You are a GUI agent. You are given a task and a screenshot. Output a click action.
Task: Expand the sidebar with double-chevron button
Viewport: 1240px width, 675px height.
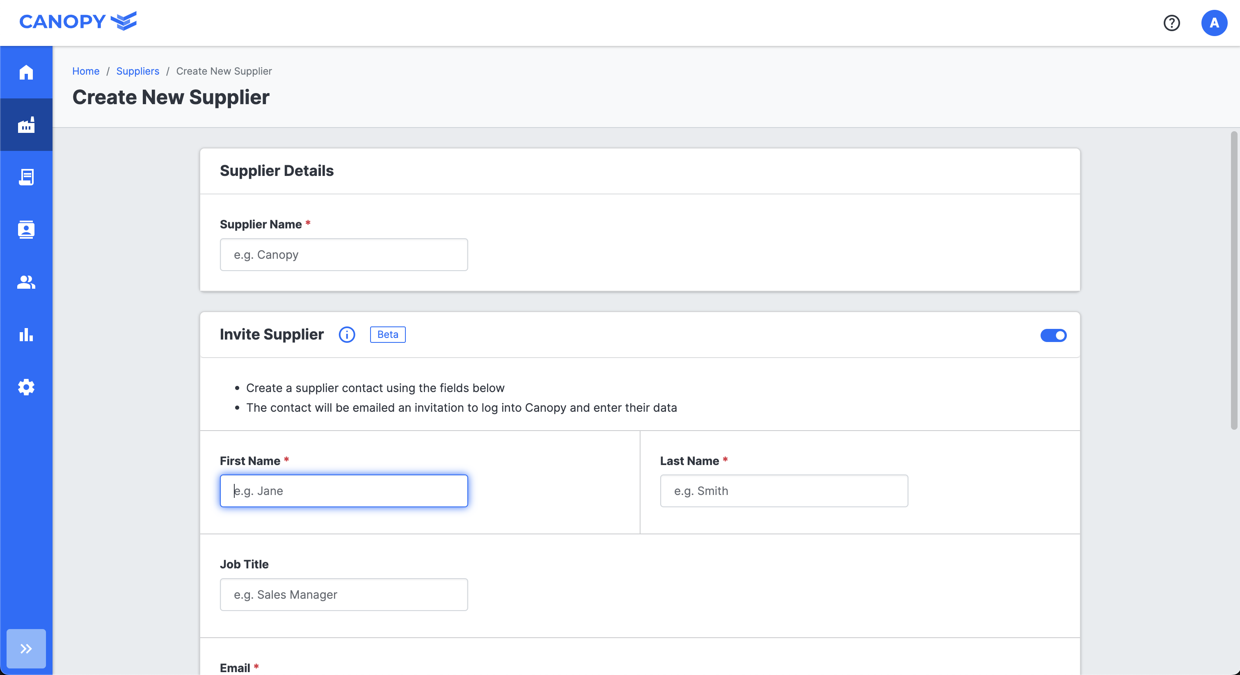26,648
